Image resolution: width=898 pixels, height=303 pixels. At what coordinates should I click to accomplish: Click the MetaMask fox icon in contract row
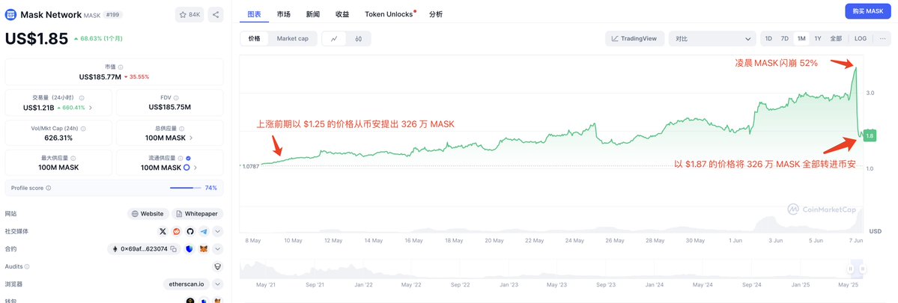click(204, 249)
